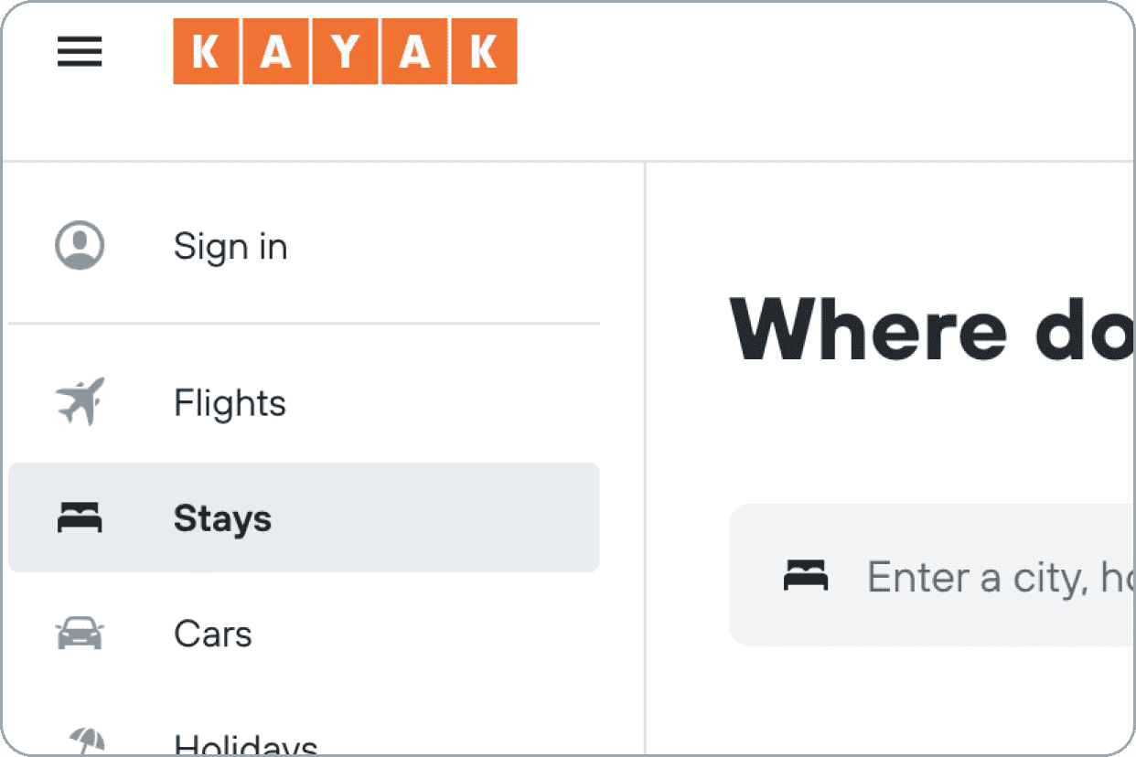The image size is (1136, 757).
Task: Click the letter Y tile in the logo
Action: [346, 51]
